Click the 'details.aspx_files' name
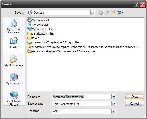The width and height of the screenshot is (147, 119). 43,33
